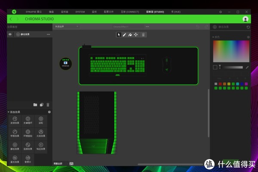Screen dimensions: 258x172
Task: Click keyboard icon in bottom bar
Action: (x=71, y=163)
